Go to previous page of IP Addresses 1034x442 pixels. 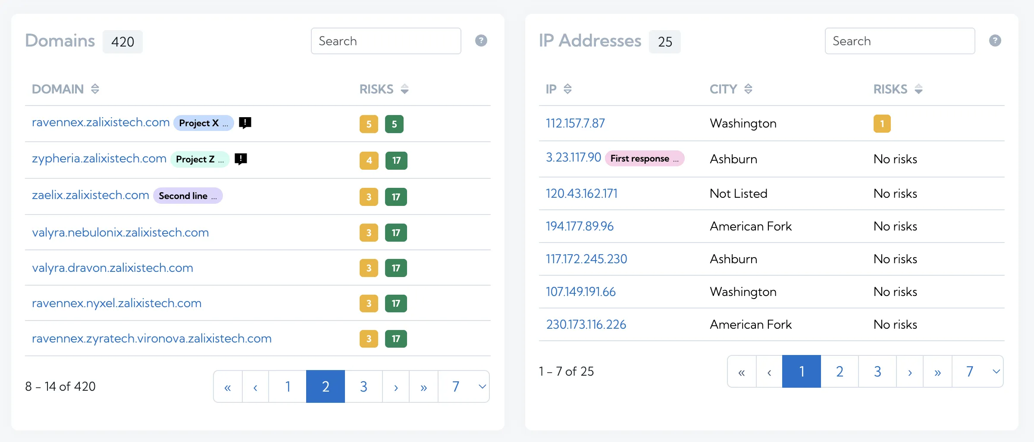pos(769,371)
